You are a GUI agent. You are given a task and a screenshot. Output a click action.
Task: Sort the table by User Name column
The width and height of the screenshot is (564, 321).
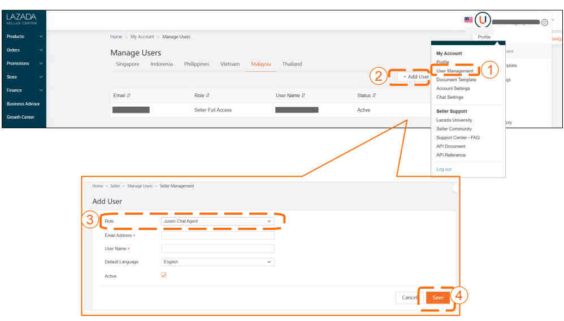(303, 96)
